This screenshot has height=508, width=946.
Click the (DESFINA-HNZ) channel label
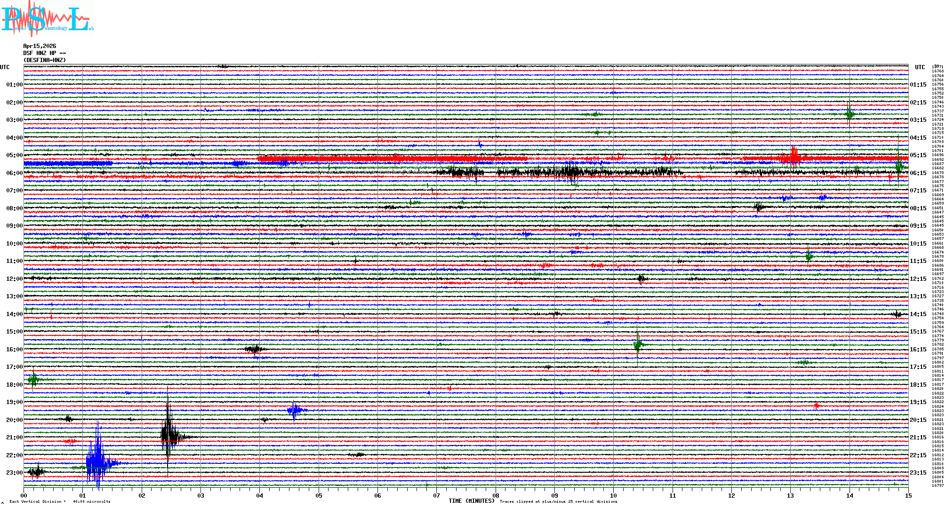[x=44, y=60]
